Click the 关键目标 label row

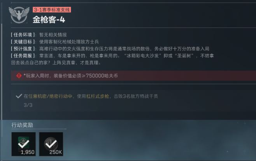pos(55,42)
